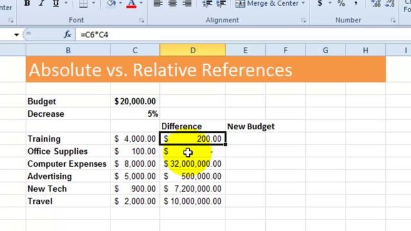
Task: Open Alignment dialog box launcher
Action: (x=304, y=20)
